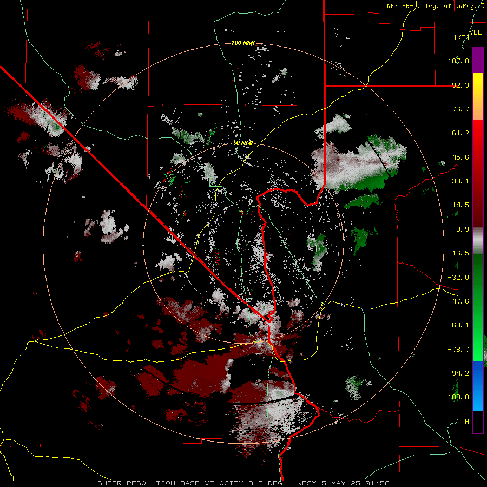Image resolution: width=487 pixels, height=487 pixels.
Task: Select the 107.8 value on the velocity scale
Action: coord(458,61)
